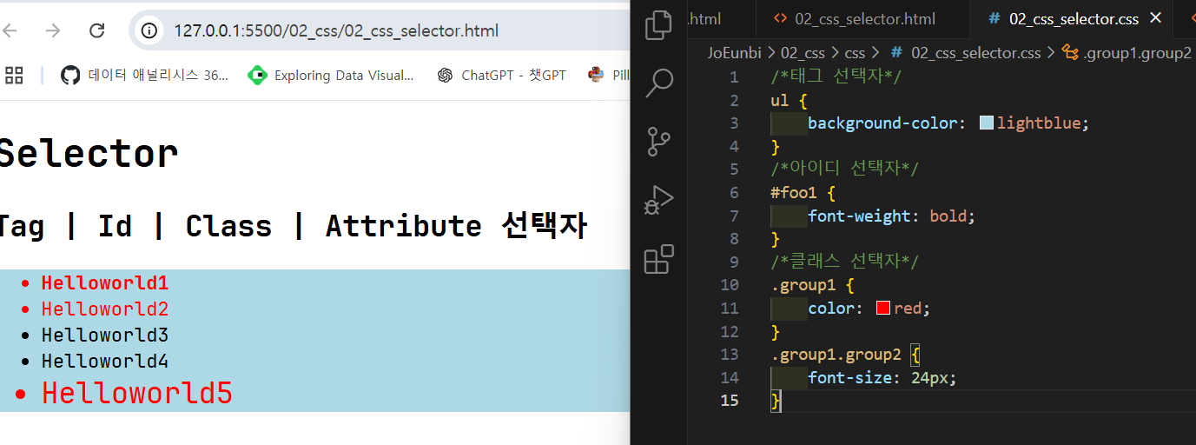The height and width of the screenshot is (445, 1196).
Task: Open the Explorer view in VS Code
Action: (659, 24)
